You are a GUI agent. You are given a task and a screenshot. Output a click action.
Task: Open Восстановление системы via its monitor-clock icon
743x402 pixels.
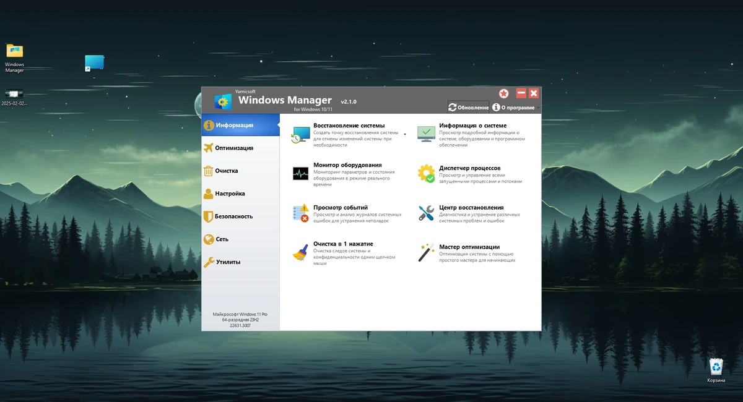tap(300, 135)
